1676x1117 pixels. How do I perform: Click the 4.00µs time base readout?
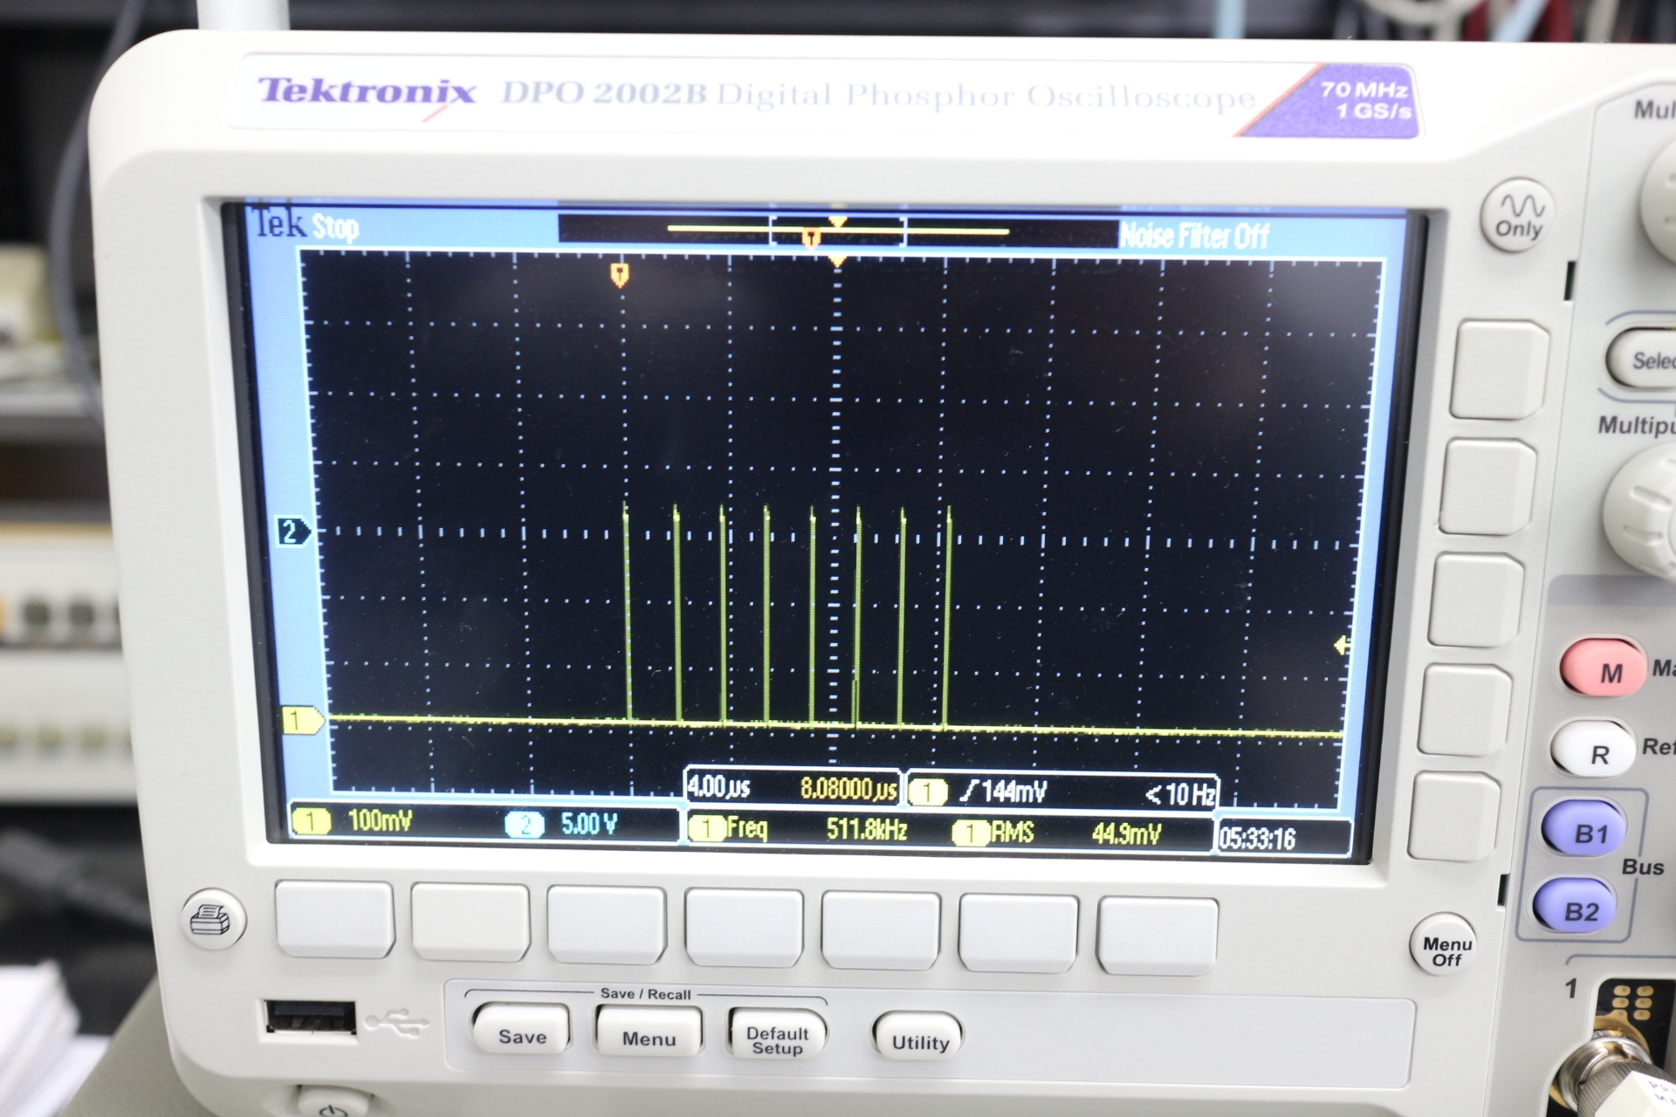718,787
